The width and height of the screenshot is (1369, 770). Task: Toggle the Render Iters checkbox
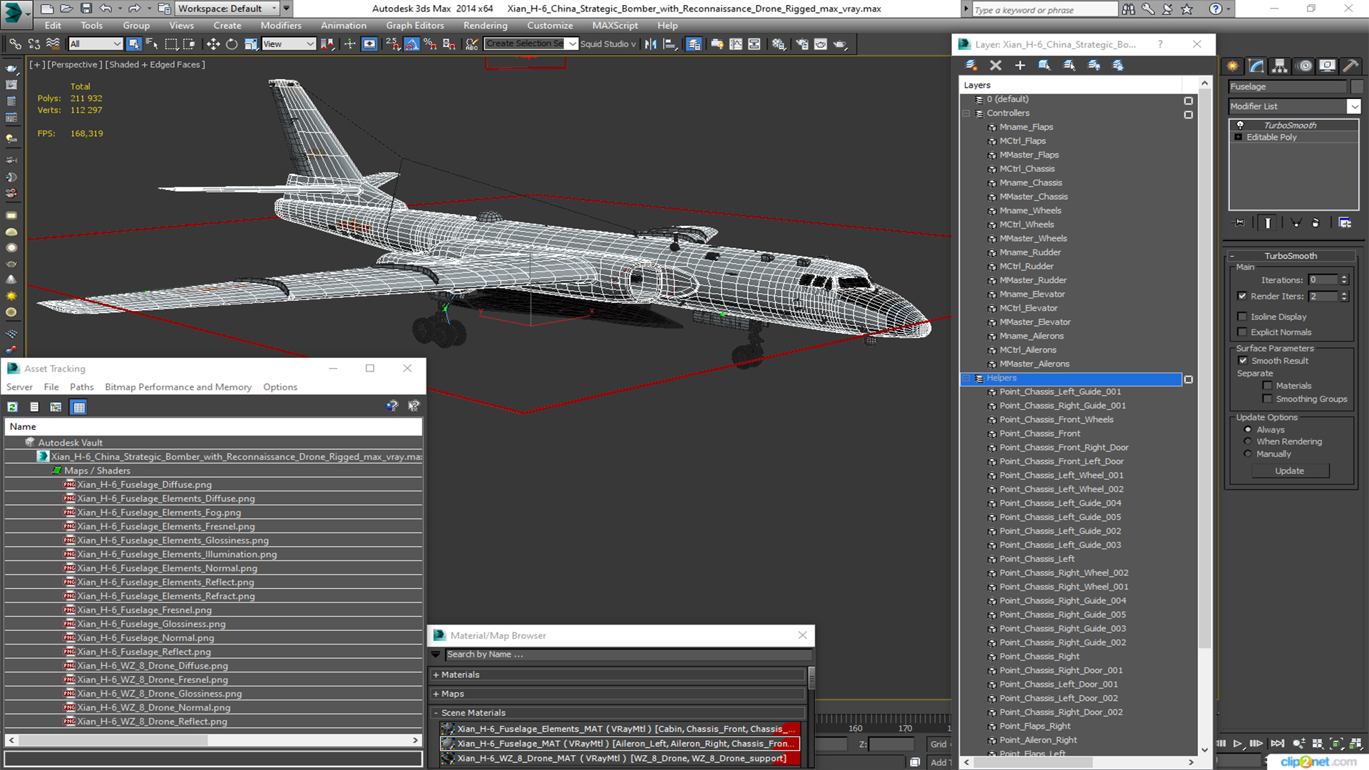[x=1242, y=296]
